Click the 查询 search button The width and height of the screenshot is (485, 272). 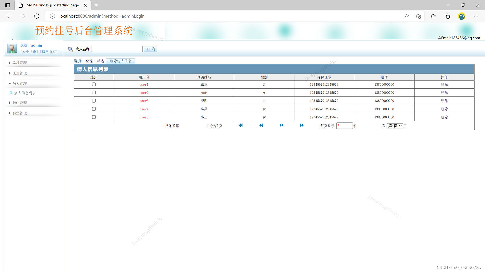[x=151, y=49]
